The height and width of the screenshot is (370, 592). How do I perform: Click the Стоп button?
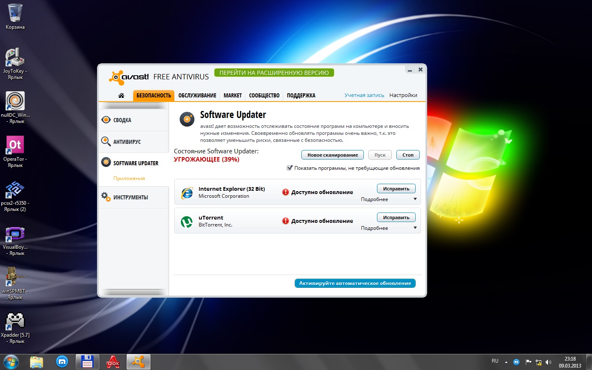408,155
